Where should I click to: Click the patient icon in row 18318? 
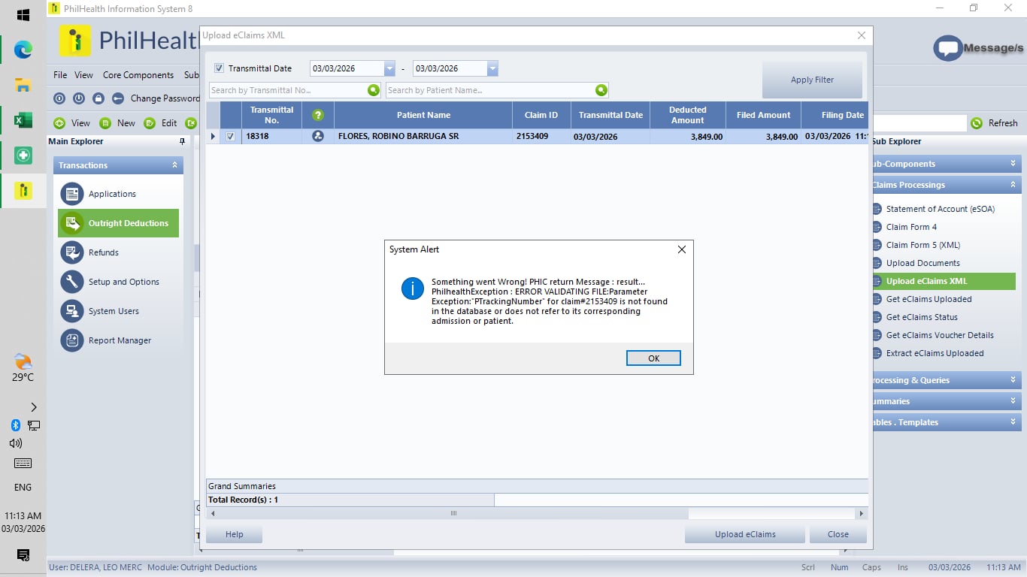click(x=318, y=136)
